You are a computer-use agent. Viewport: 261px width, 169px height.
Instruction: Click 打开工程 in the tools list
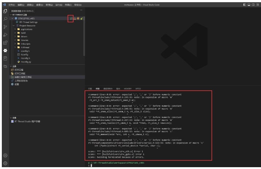coord(19,70)
